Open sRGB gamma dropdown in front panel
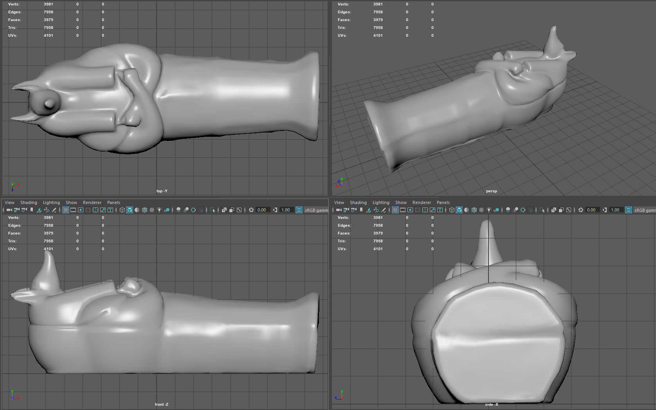The height and width of the screenshot is (410, 656). tap(316, 210)
